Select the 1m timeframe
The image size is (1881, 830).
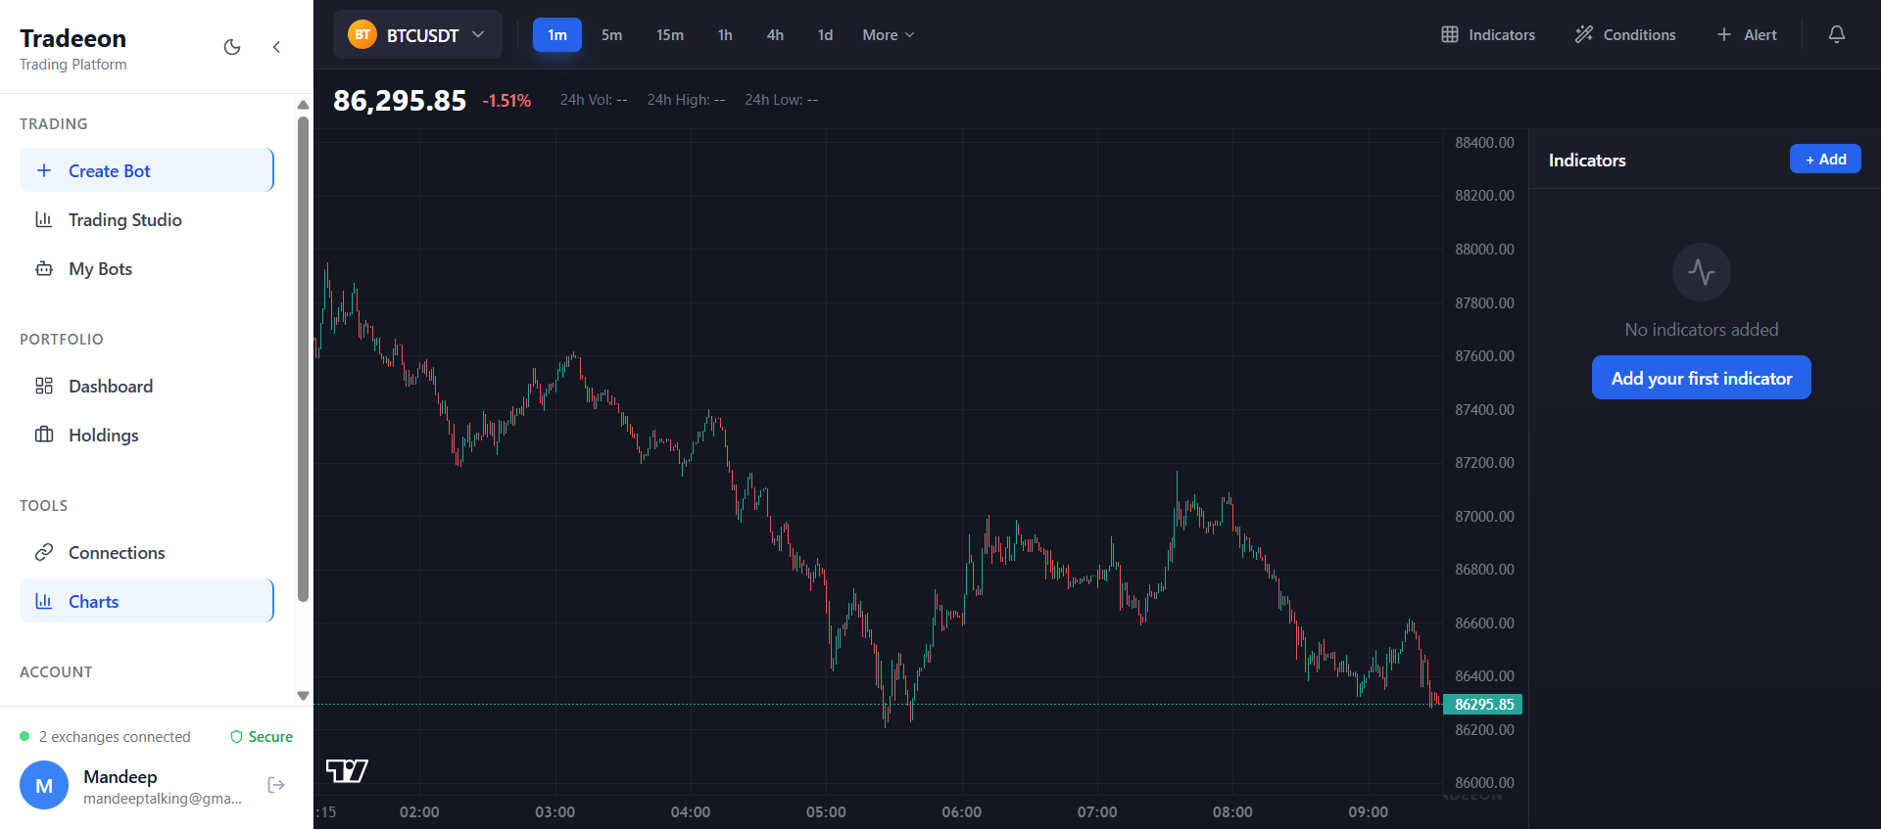(557, 34)
